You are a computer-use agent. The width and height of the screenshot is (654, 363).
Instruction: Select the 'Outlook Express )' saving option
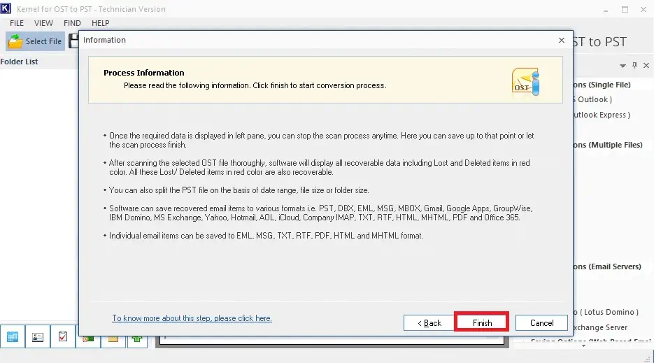pyautogui.click(x=602, y=115)
